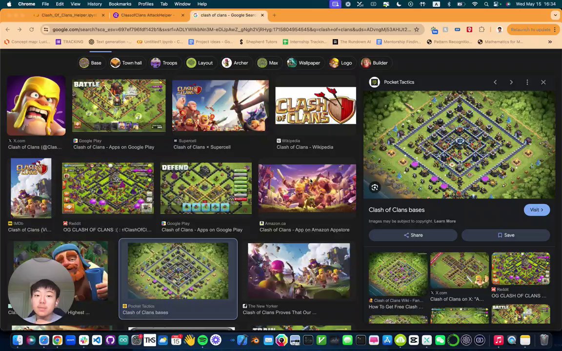Image resolution: width=562 pixels, height=351 pixels.
Task: Close the image preview panel
Action: (x=543, y=82)
